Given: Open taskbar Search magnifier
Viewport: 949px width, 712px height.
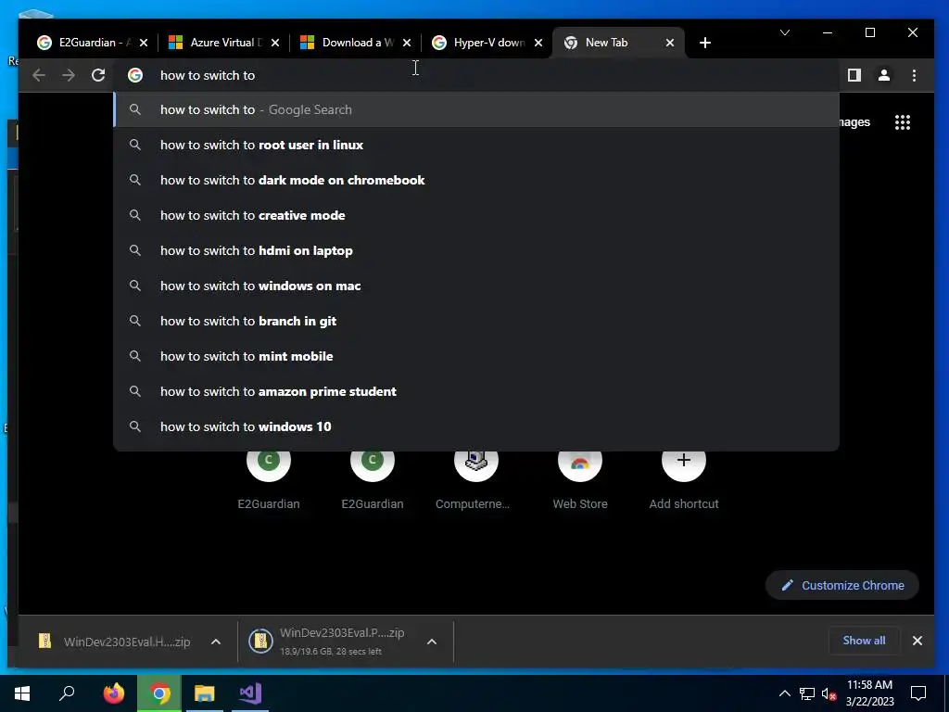Looking at the screenshot, I should coord(67,693).
